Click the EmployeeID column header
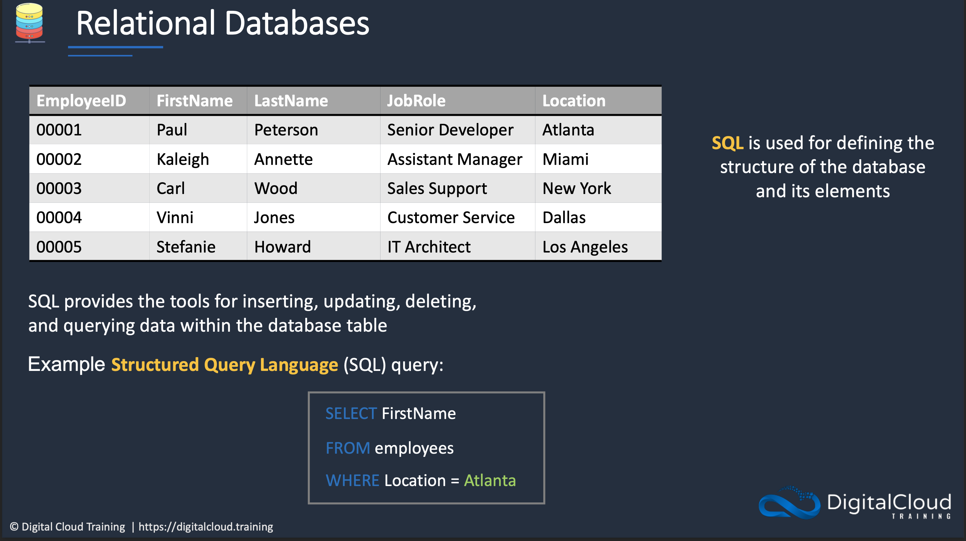Screen dimensions: 966x541 click(x=81, y=101)
